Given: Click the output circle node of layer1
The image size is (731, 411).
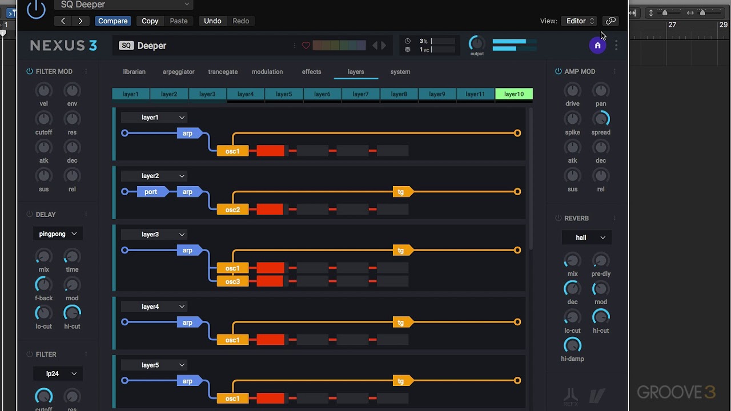Looking at the screenshot, I should pyautogui.click(x=517, y=133).
